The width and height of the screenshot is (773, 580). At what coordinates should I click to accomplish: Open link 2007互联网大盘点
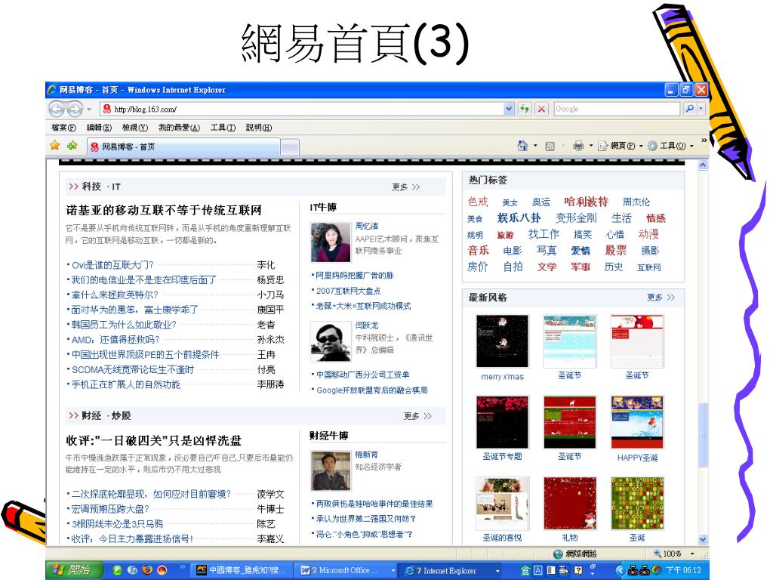coord(348,291)
